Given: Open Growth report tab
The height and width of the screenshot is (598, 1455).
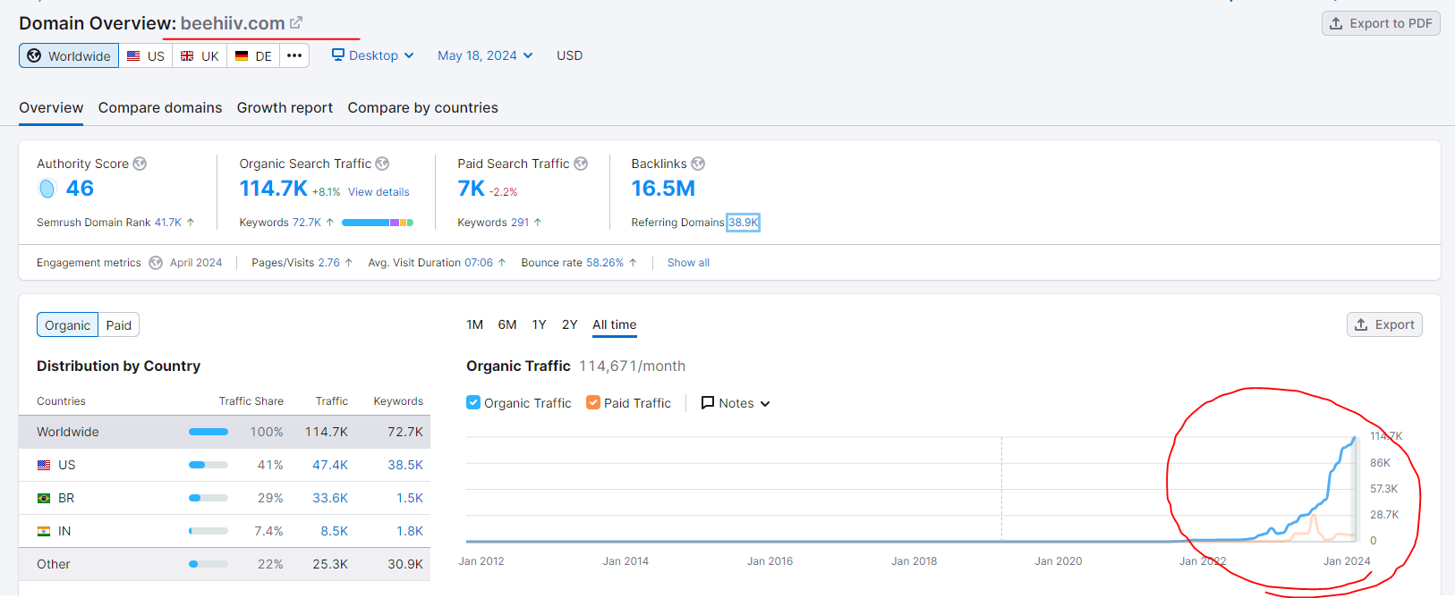Looking at the screenshot, I should click(x=285, y=107).
